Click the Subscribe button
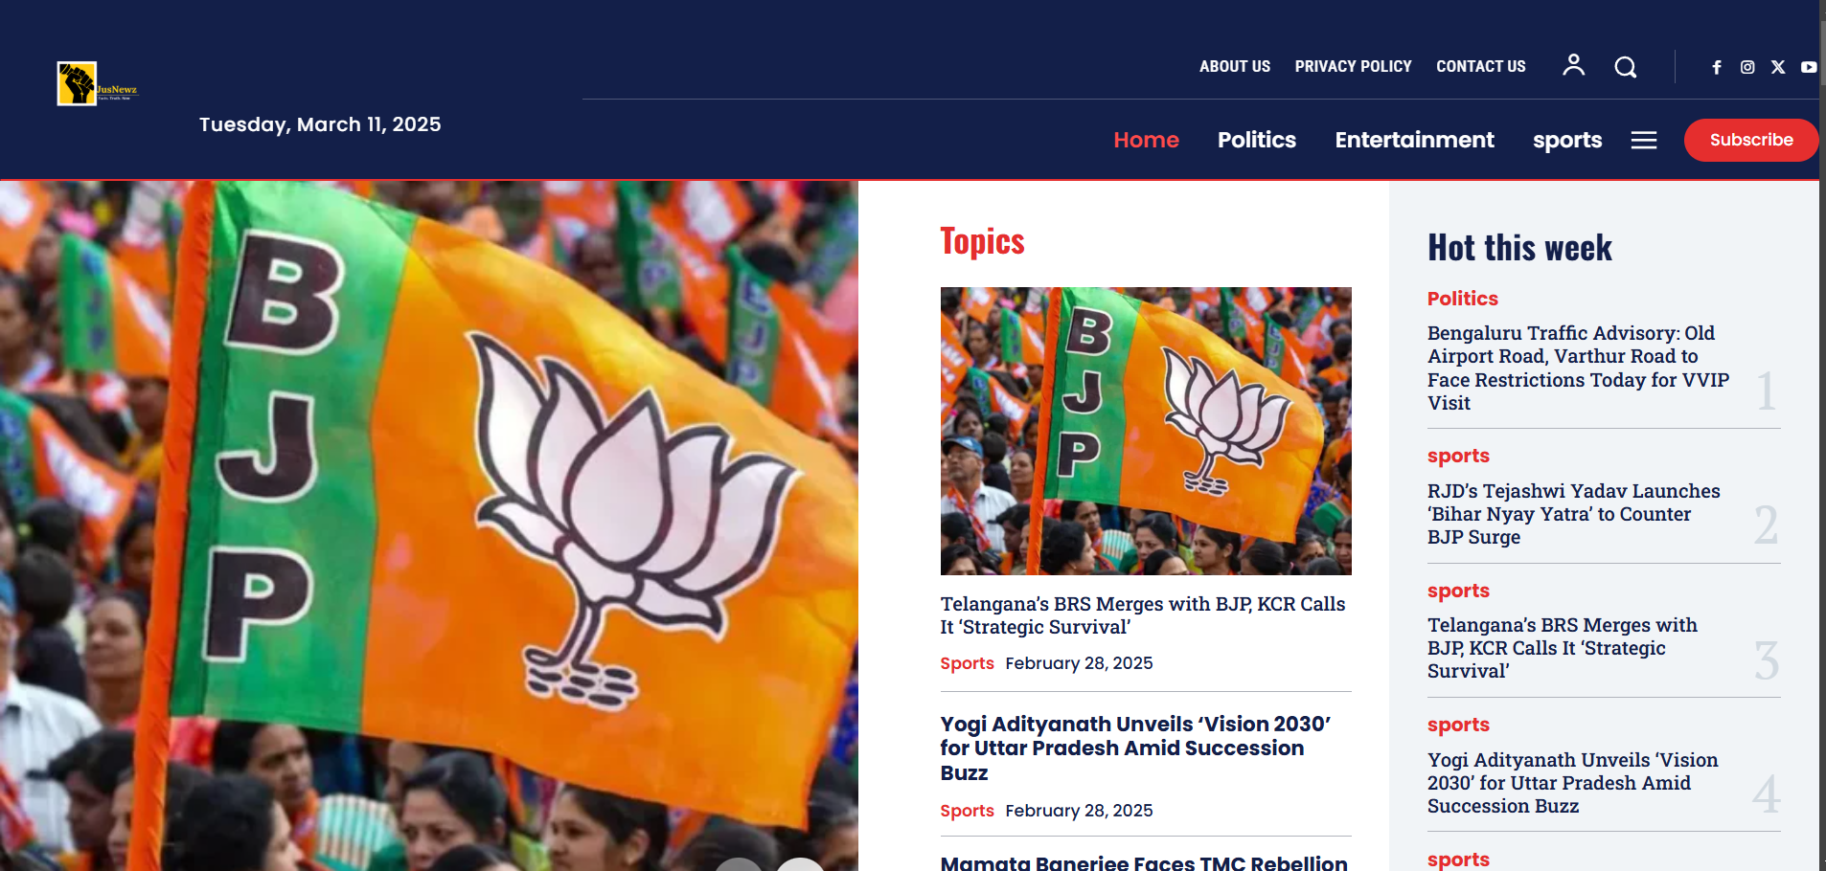 (x=1751, y=140)
